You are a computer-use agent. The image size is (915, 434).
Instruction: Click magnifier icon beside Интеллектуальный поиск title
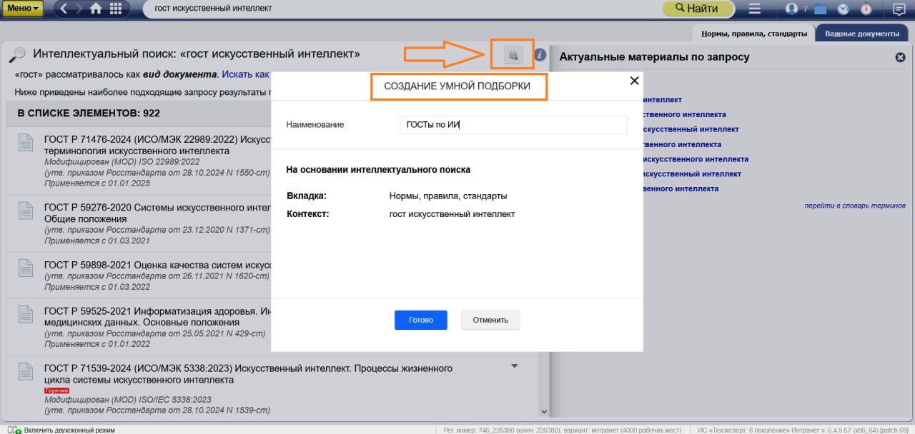tap(18, 54)
